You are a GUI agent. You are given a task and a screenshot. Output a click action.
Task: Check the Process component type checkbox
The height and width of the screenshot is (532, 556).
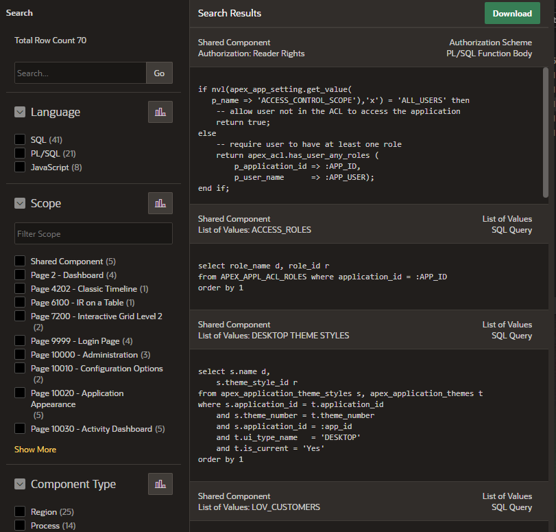(x=20, y=525)
